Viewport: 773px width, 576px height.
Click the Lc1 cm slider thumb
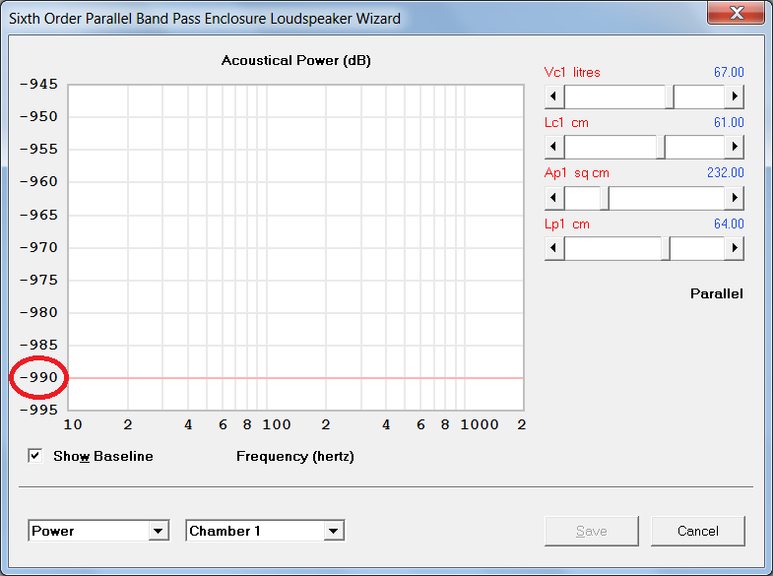pos(661,147)
